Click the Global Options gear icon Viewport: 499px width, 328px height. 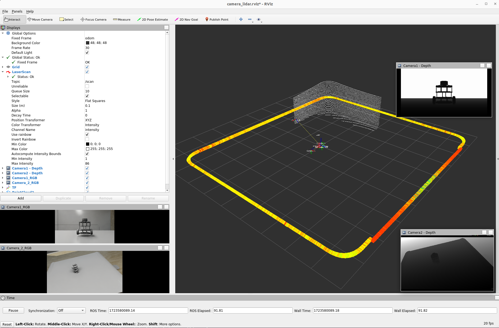tap(8, 33)
